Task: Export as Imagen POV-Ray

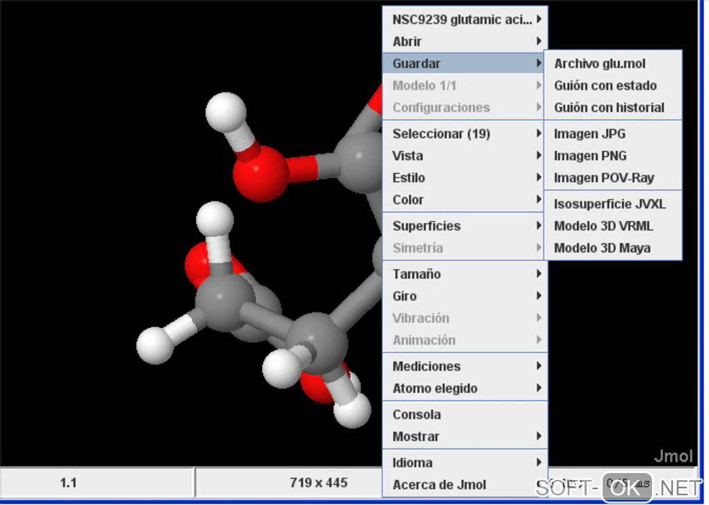Action: [613, 179]
